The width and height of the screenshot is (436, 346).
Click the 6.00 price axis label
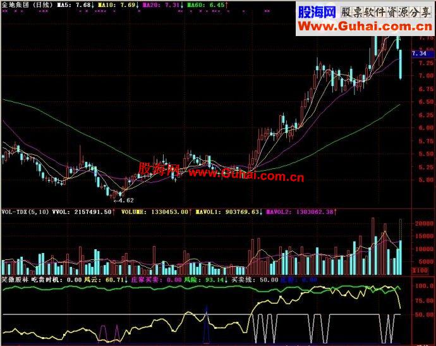(x=426, y=128)
